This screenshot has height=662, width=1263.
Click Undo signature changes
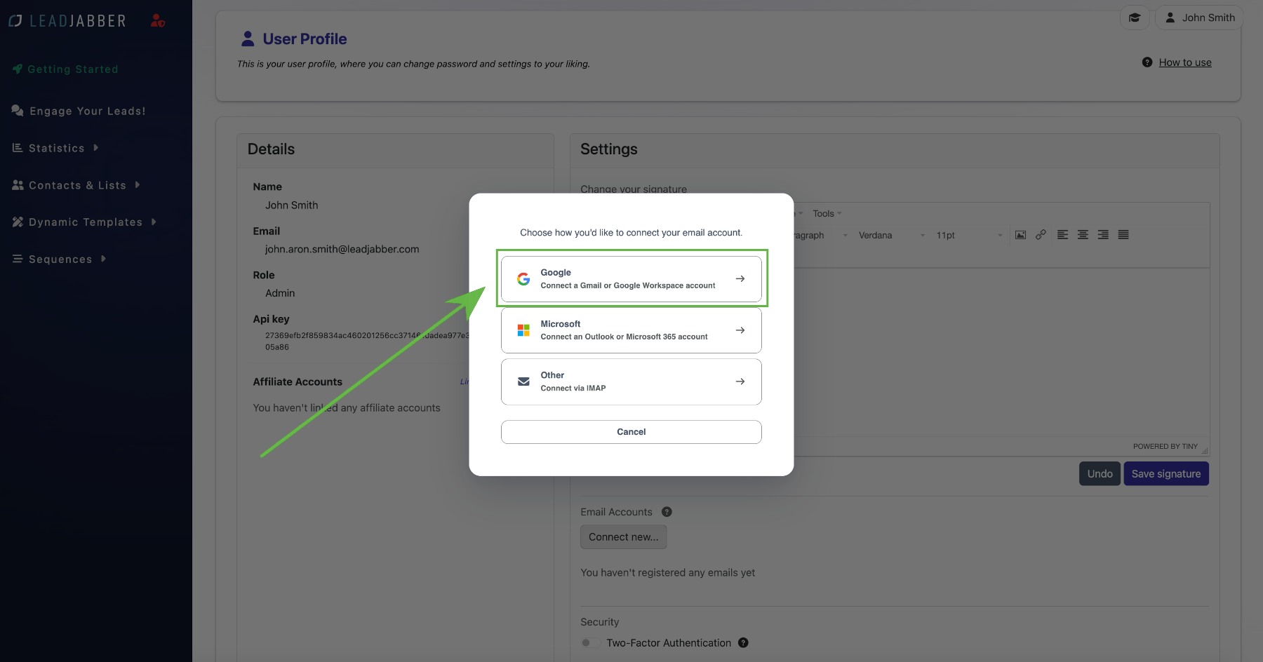(1100, 474)
